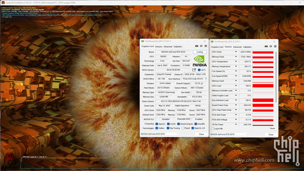Click the 16-Pin Power reading 244.3 W
304x171 pixels.
[x=245, y=125]
